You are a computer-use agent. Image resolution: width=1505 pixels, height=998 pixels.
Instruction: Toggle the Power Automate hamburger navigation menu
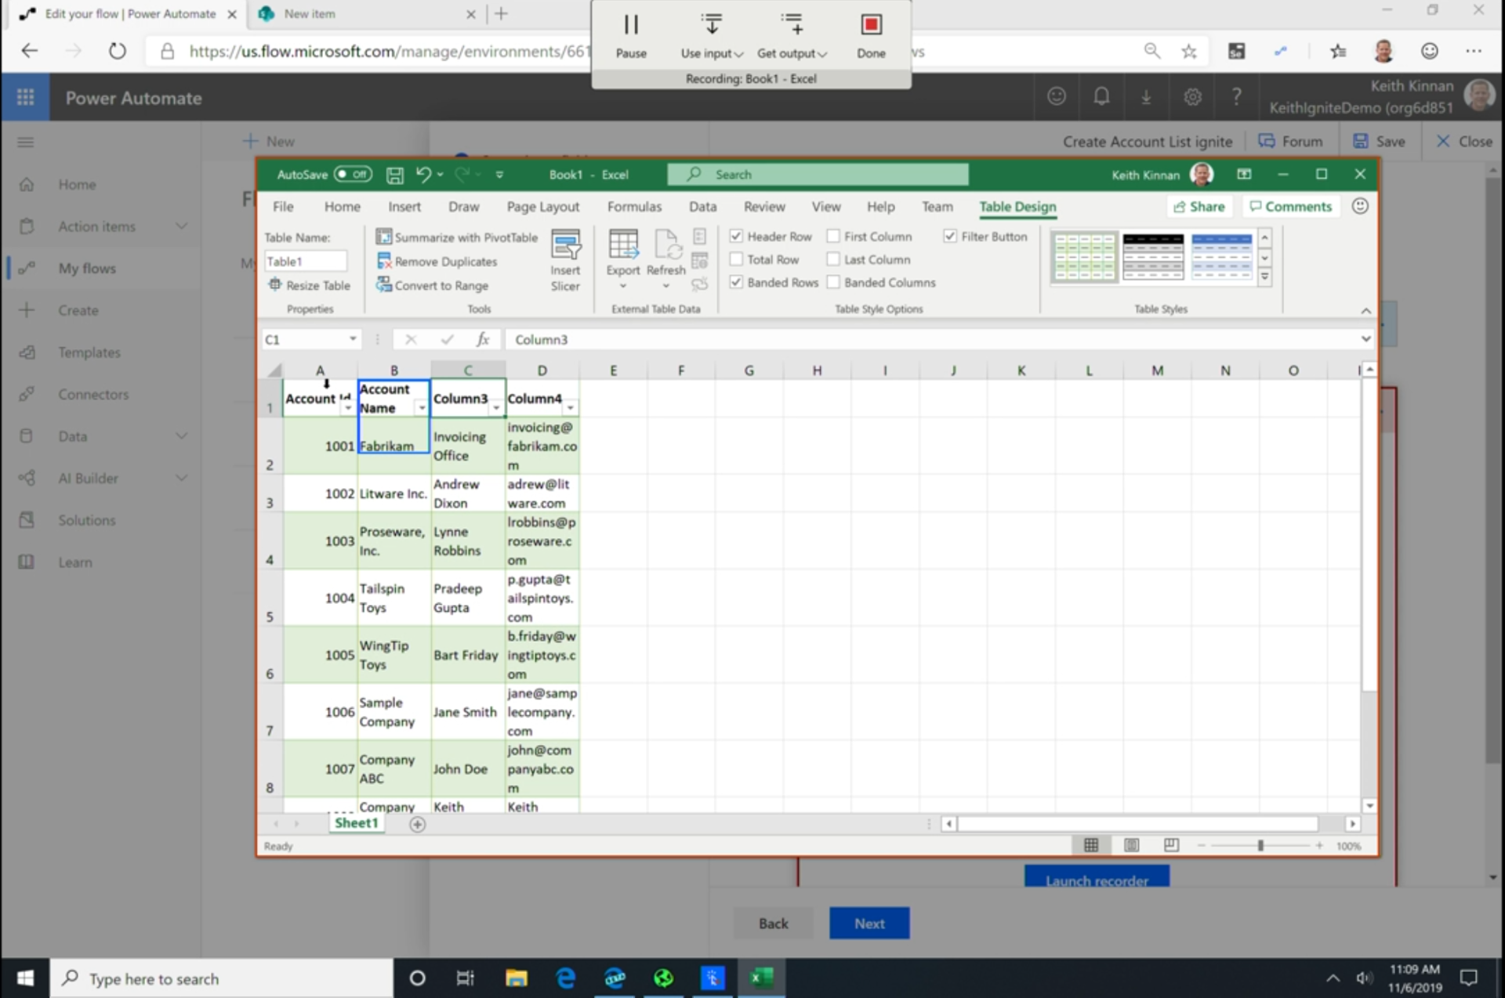point(25,142)
